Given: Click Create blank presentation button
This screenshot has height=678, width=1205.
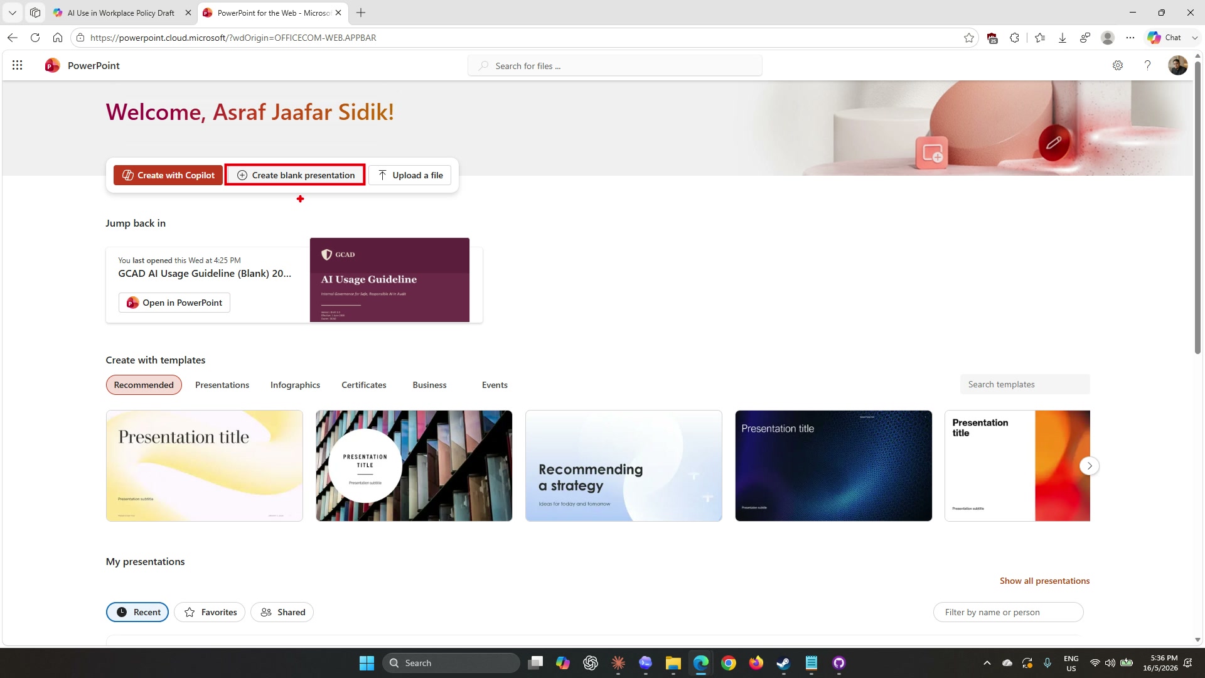Looking at the screenshot, I should click(x=295, y=175).
